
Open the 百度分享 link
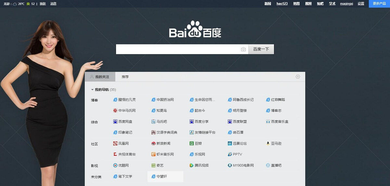pyautogui.click(x=201, y=121)
